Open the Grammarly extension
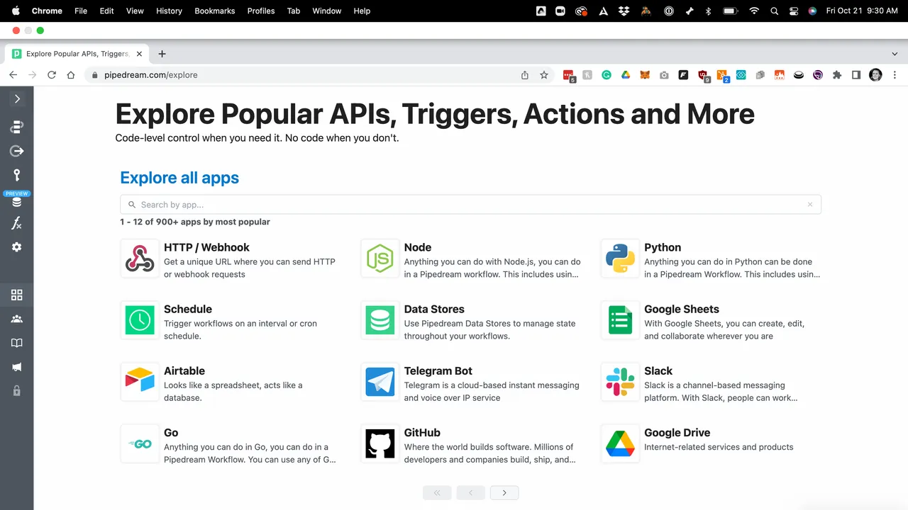 [x=607, y=75]
